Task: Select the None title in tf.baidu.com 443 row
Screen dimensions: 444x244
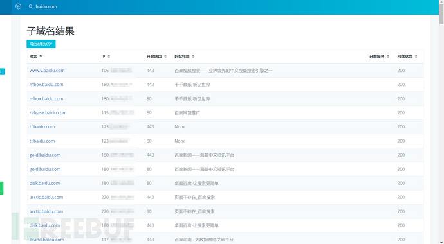Action: pyautogui.click(x=180, y=126)
